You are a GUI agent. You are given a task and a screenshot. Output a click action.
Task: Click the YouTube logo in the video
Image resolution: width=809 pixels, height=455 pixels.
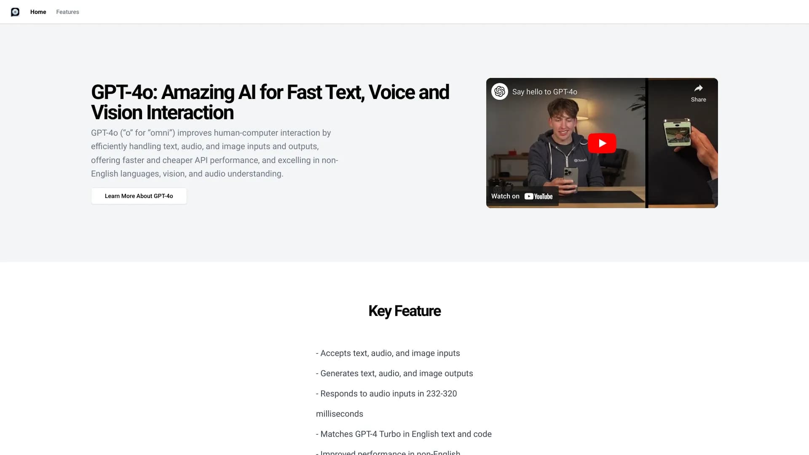pos(538,196)
